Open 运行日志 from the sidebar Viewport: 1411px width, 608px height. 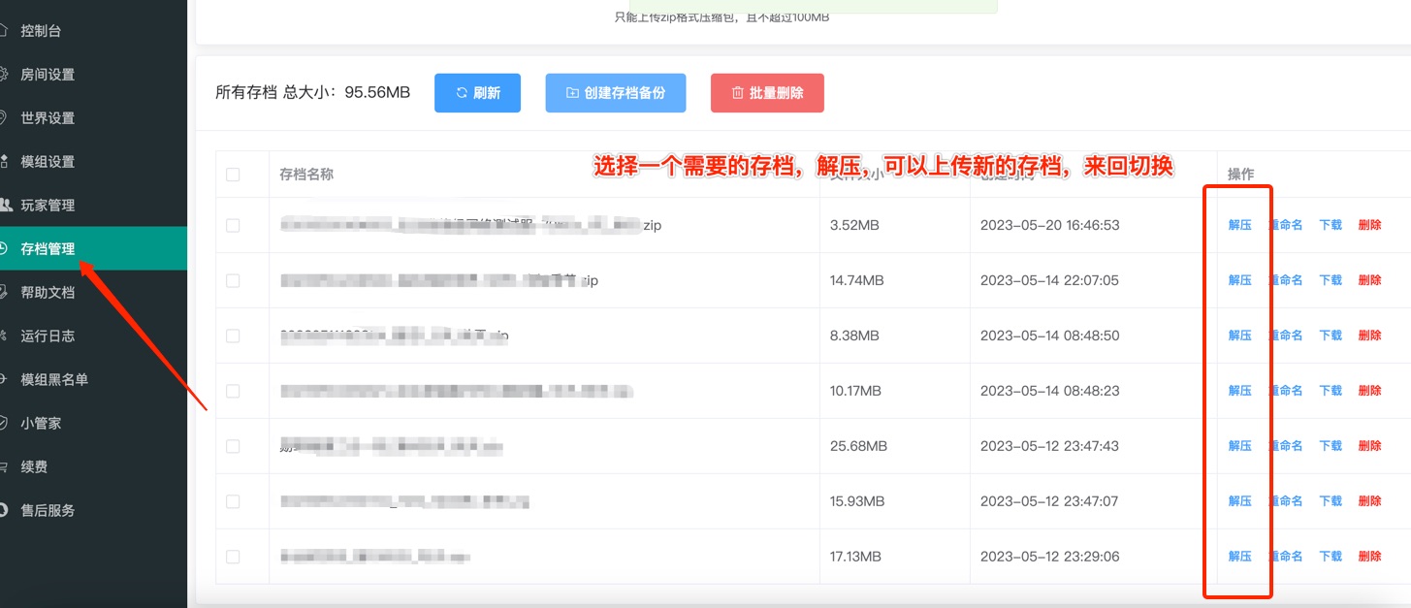[48, 336]
